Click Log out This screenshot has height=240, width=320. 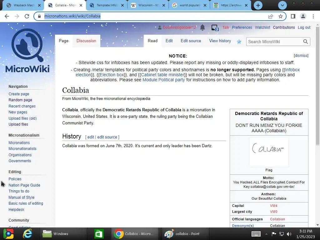pos(304,27)
